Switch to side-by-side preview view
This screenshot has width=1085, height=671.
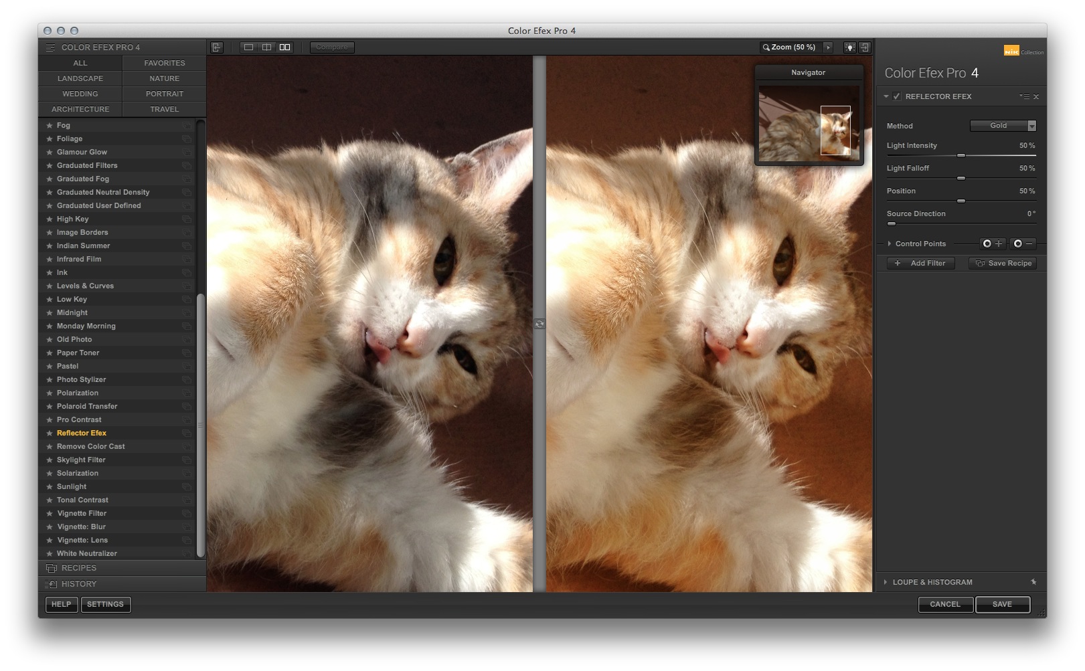[x=284, y=47]
